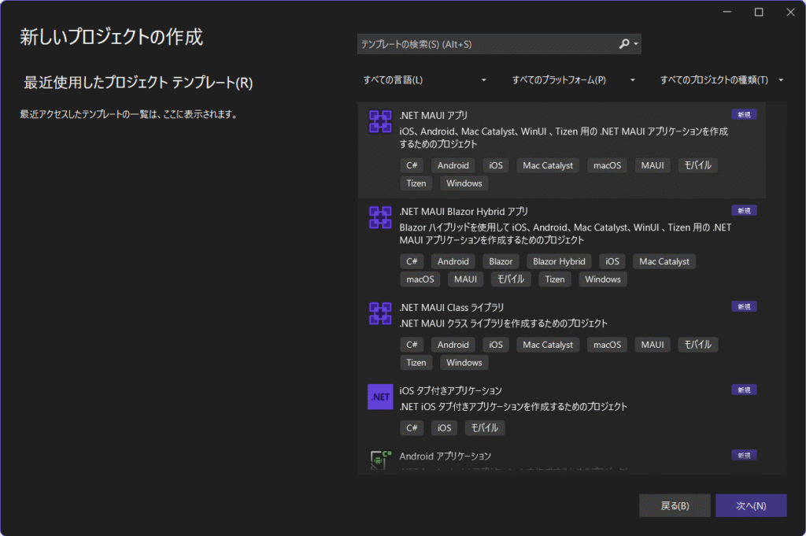This screenshot has height=536, width=806.
Task: Click the Android アプリケーション template icon
Action: coord(380,460)
